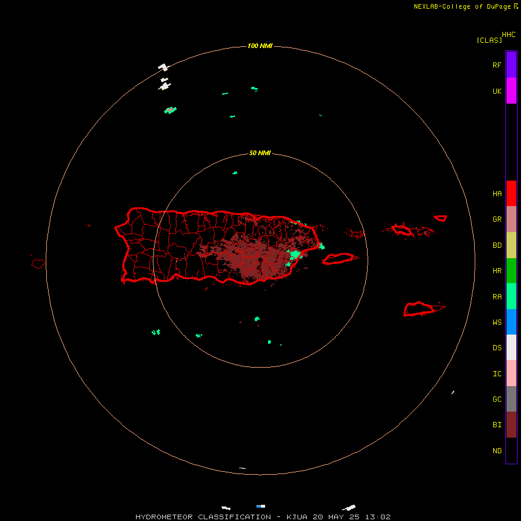Click the [CLAS] units label
This screenshot has height=521, width=521.
point(489,40)
